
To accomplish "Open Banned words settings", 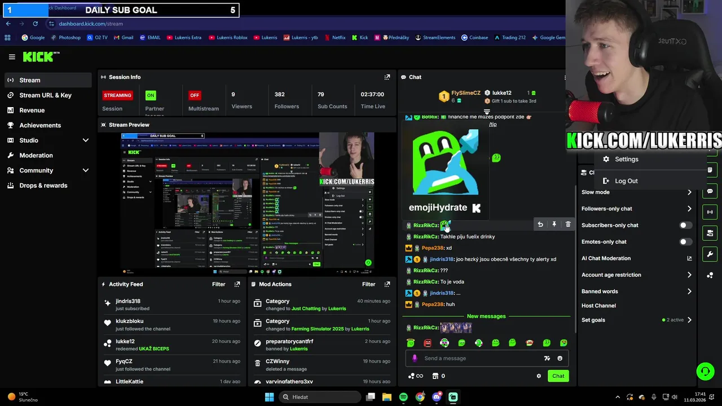I will pos(637,292).
